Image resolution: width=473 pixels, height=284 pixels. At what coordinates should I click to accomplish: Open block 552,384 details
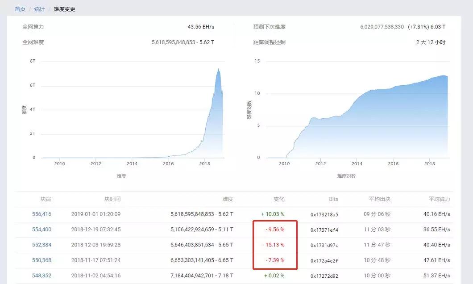(41, 245)
